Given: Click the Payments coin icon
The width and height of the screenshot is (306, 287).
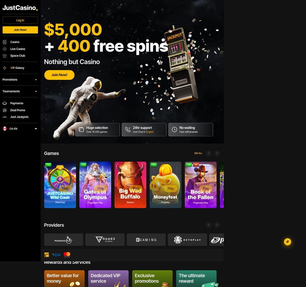Looking at the screenshot, I should pyautogui.click(x=5, y=103).
